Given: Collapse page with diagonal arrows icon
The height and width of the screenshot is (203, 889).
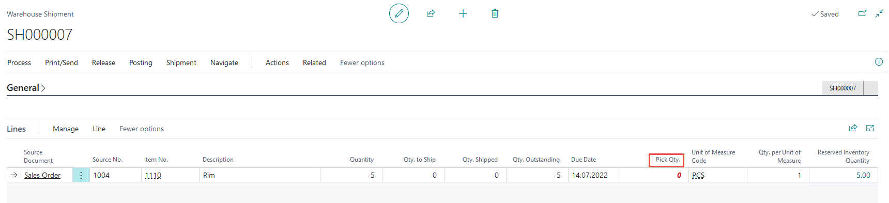Looking at the screenshot, I should (x=879, y=13).
